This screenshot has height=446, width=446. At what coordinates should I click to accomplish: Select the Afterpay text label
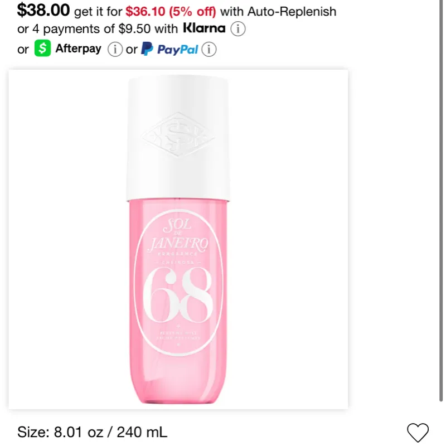pos(78,49)
